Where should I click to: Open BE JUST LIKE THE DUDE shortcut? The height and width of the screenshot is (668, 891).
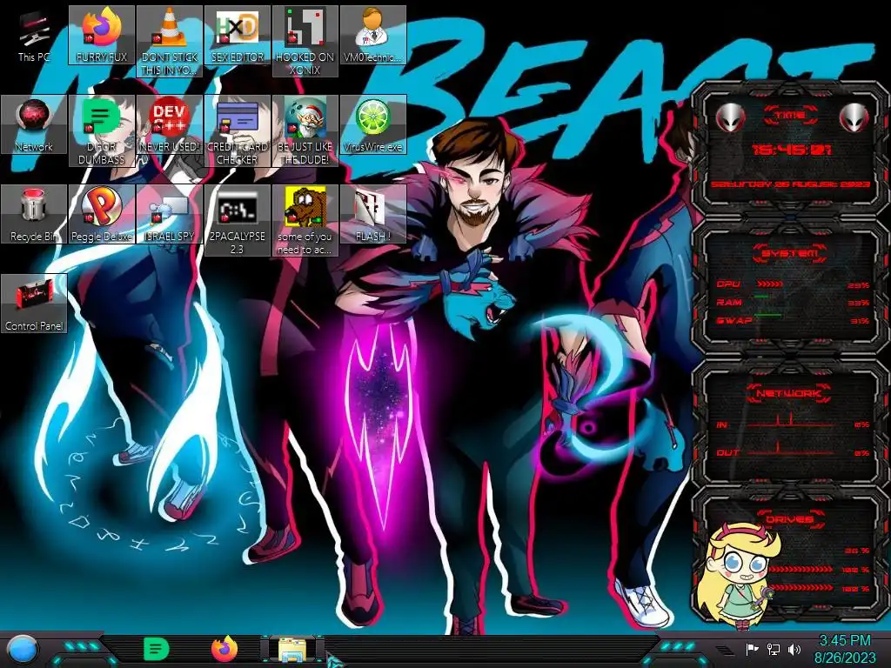pyautogui.click(x=305, y=130)
